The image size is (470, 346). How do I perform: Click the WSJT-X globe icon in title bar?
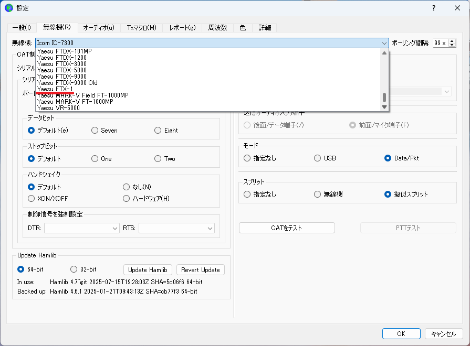click(x=9, y=8)
